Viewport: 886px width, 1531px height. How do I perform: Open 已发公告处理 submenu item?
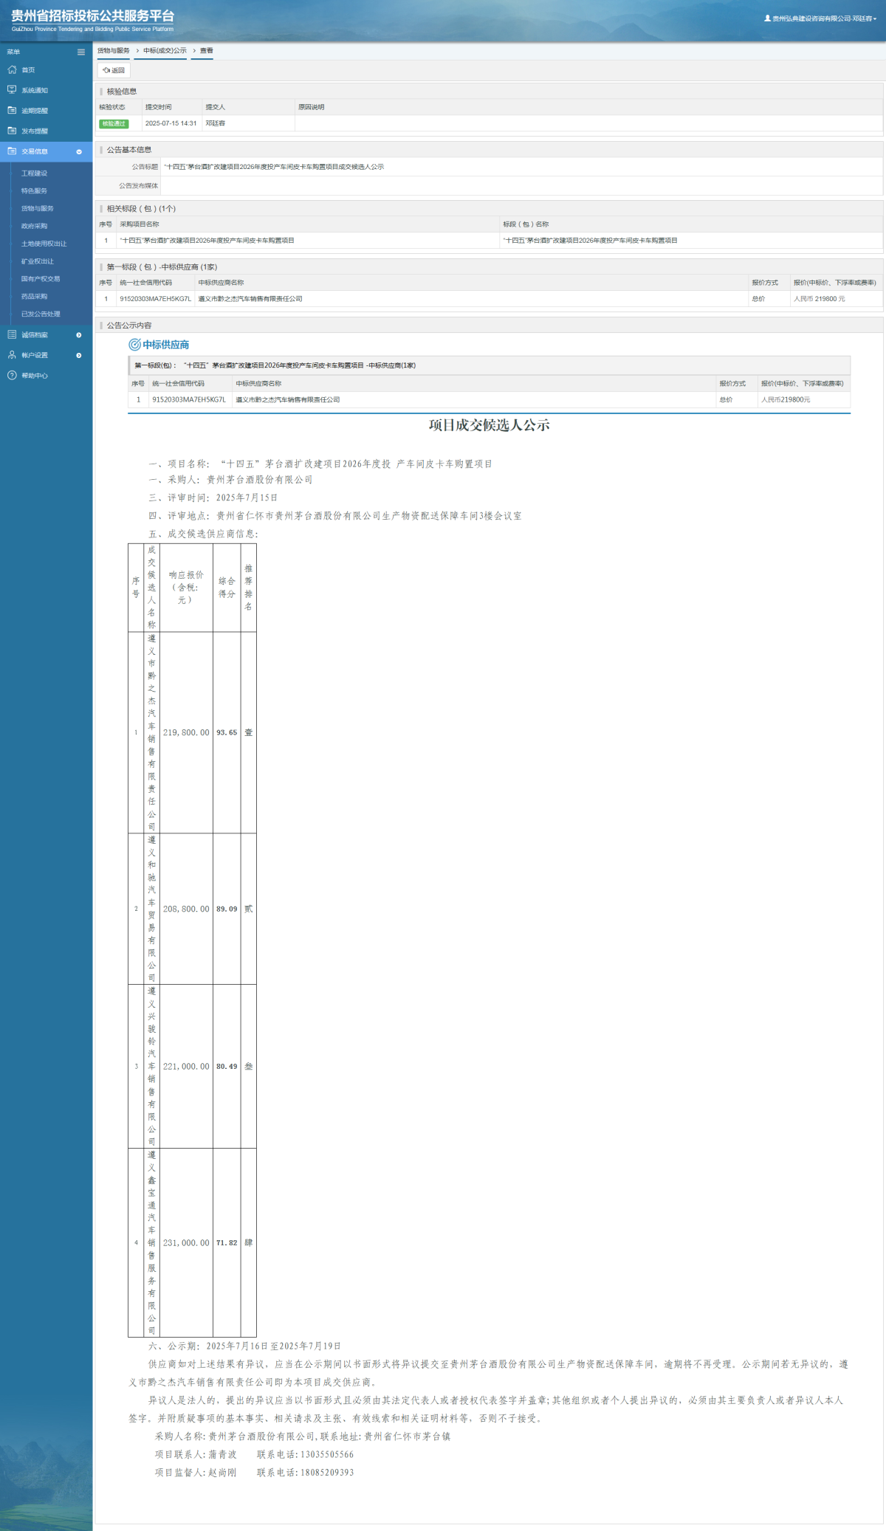tap(41, 314)
